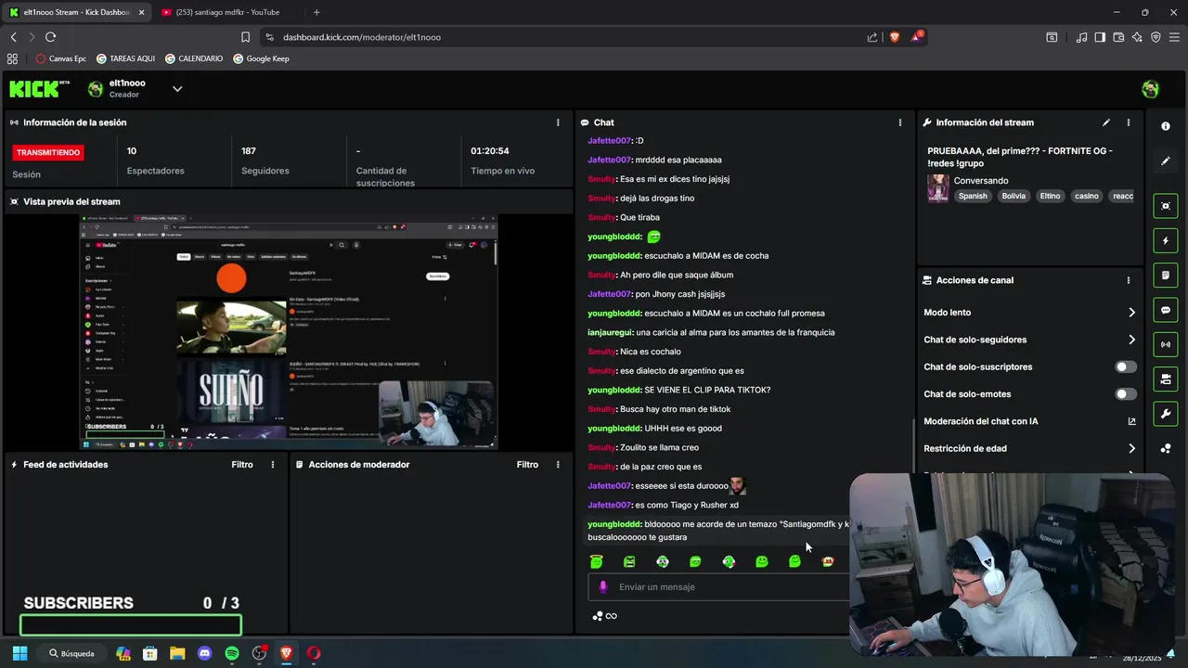This screenshot has width=1188, height=668.
Task: Click the info icon in the right sidebar
Action: click(x=1166, y=126)
